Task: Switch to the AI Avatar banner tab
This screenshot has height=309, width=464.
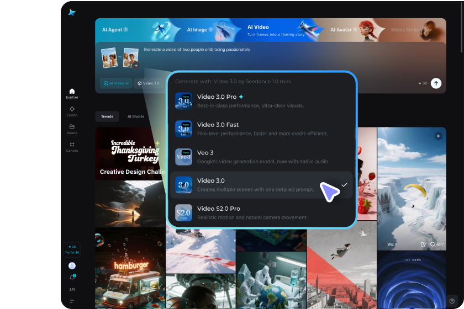Action: click(344, 30)
